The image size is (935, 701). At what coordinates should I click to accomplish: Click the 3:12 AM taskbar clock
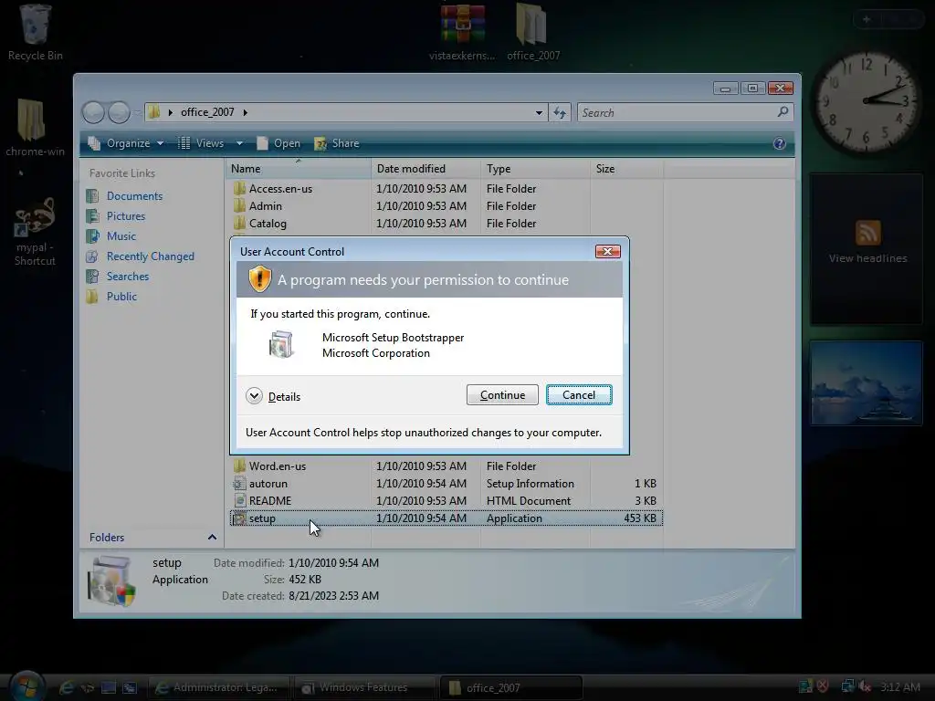coord(899,687)
